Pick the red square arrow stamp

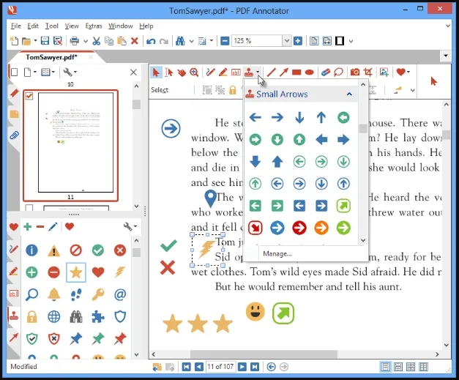click(255, 228)
